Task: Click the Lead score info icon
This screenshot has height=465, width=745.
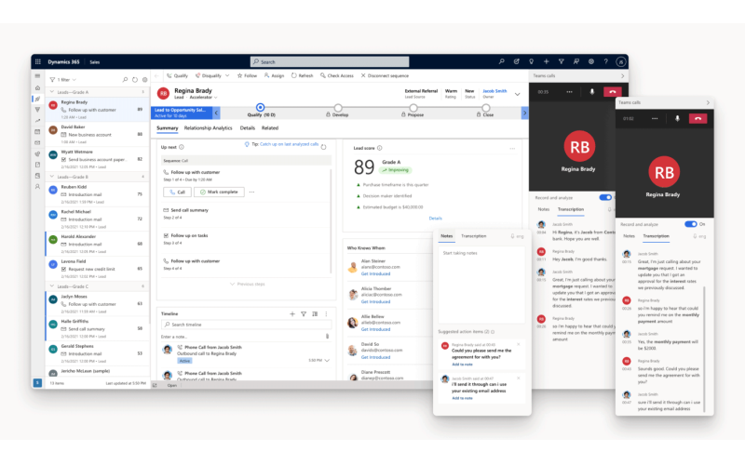Action: pyautogui.click(x=380, y=148)
